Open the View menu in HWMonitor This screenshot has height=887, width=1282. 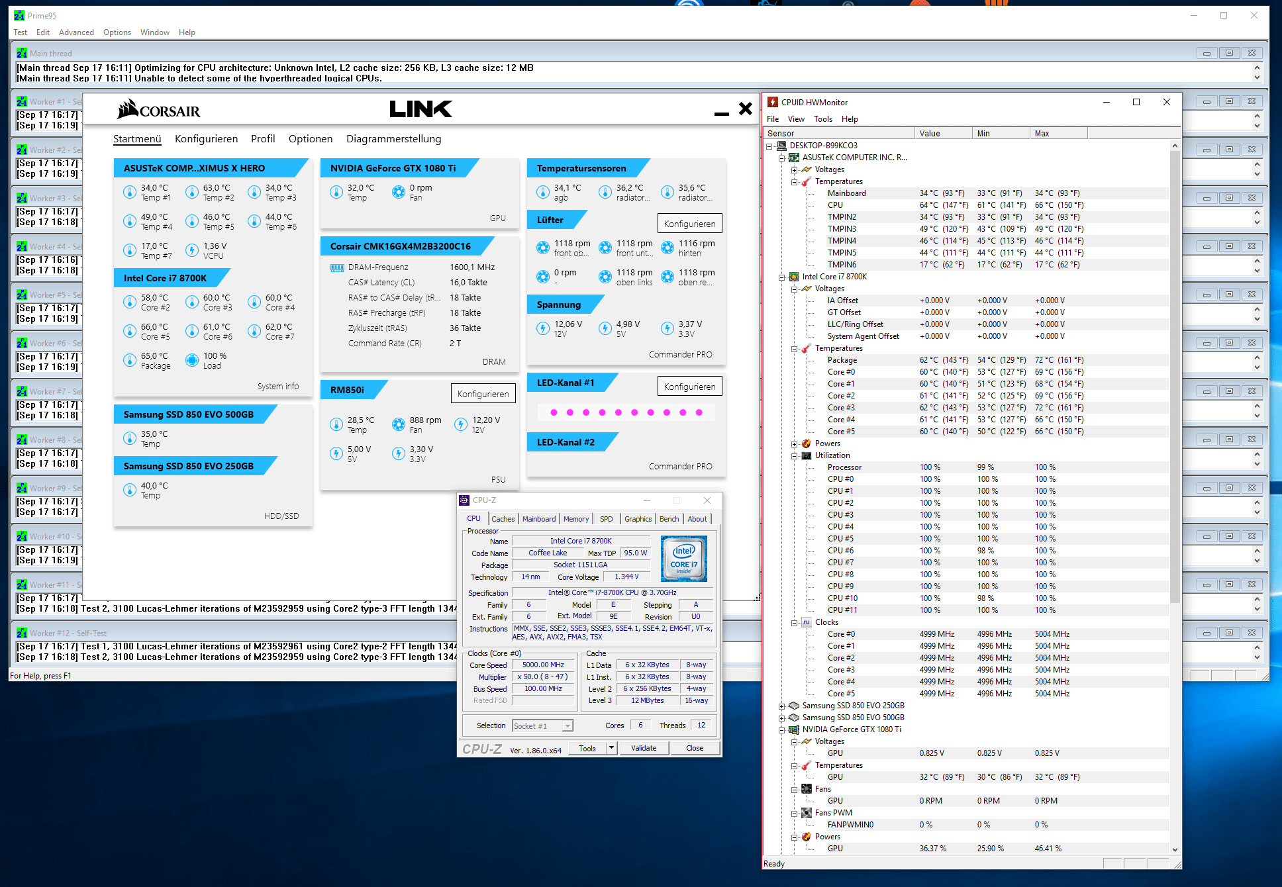click(x=796, y=119)
